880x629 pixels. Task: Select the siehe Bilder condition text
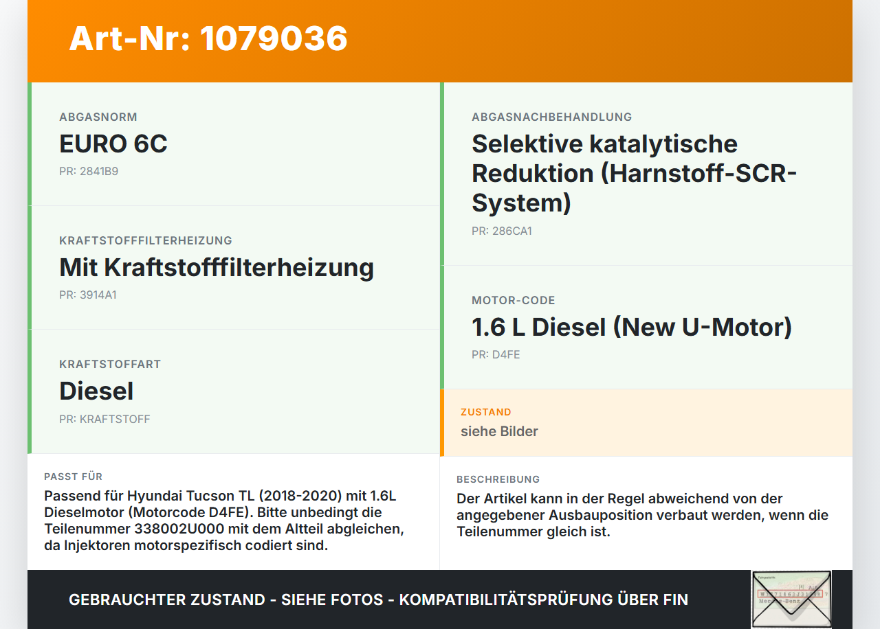[x=499, y=431]
